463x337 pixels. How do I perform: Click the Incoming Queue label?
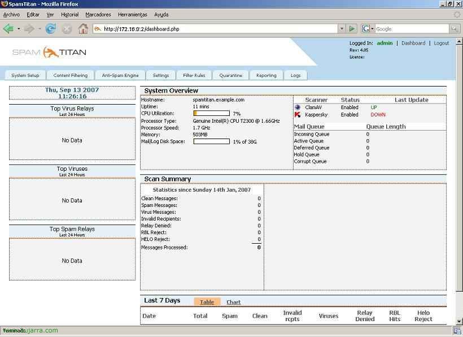312,134
